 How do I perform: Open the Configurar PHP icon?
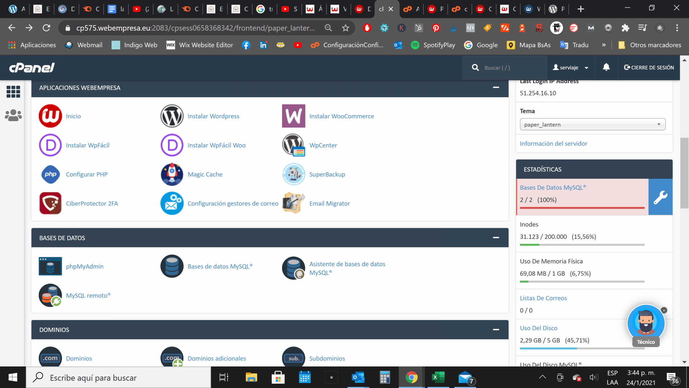50,174
